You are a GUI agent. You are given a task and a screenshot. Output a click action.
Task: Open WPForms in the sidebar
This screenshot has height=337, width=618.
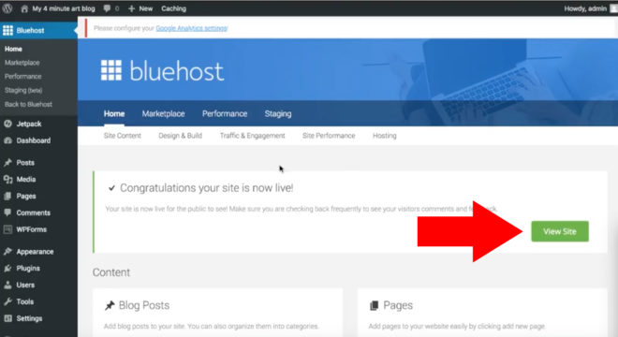pyautogui.click(x=32, y=229)
